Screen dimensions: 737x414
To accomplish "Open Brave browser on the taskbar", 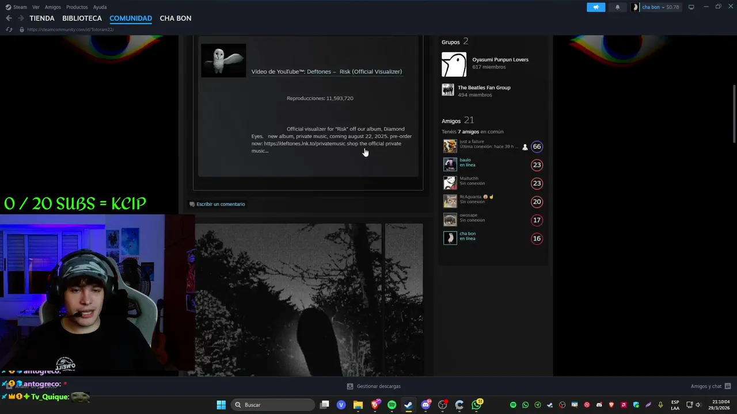I will (x=375, y=405).
